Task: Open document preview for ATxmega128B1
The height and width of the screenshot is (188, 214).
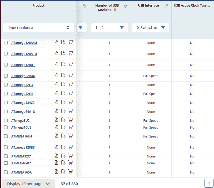Action: click(x=56, y=64)
